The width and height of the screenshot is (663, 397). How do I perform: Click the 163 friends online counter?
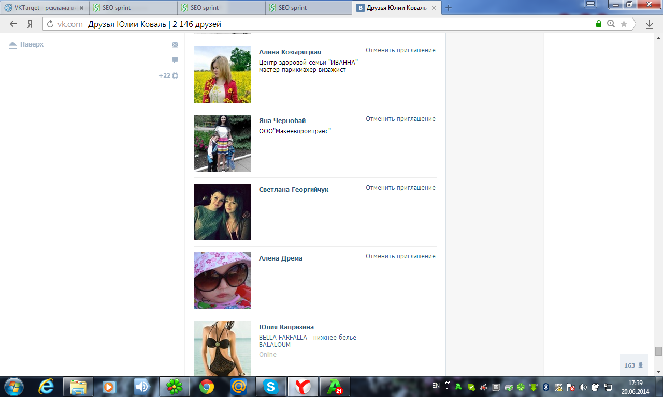[x=633, y=365]
